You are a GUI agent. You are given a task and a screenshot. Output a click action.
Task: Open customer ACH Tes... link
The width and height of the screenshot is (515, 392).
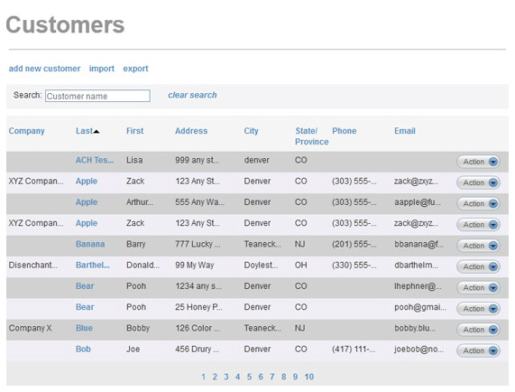95,160
